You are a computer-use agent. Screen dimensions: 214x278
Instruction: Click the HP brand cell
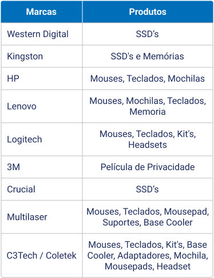coord(42,79)
